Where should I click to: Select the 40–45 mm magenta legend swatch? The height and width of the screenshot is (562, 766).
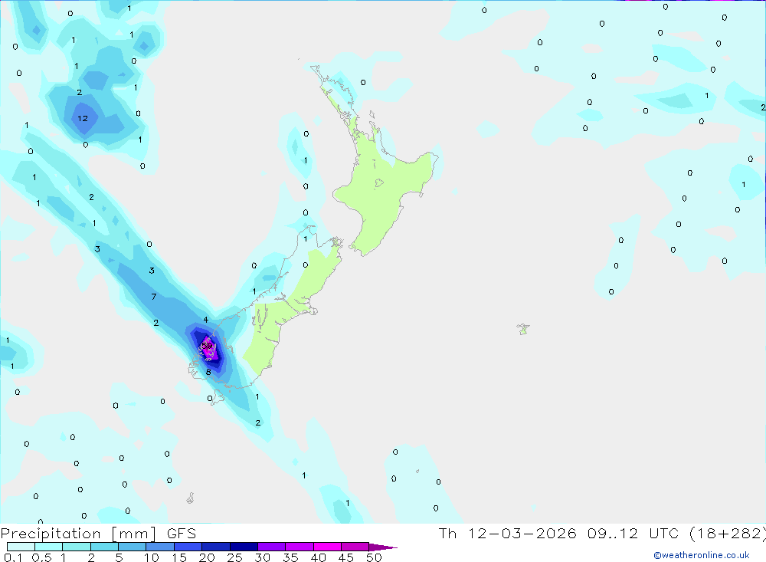pyautogui.click(x=327, y=547)
